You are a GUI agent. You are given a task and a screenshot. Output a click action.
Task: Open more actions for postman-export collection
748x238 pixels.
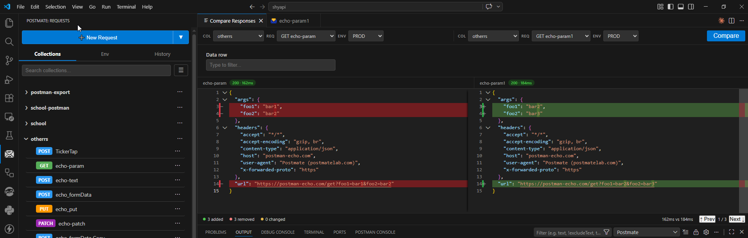click(x=180, y=92)
